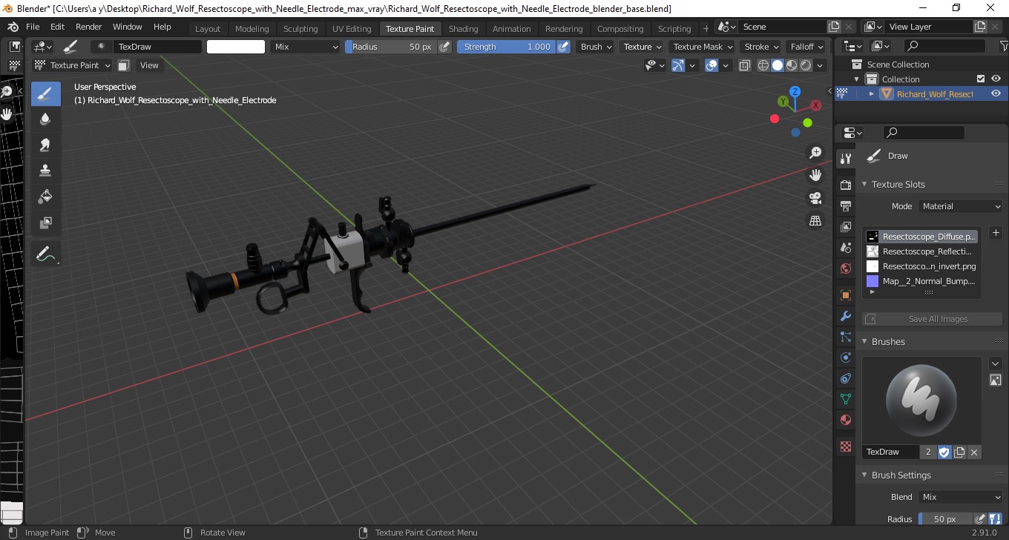Open Texture Slots Mode Material dropdown
The width and height of the screenshot is (1009, 540).
coord(961,206)
